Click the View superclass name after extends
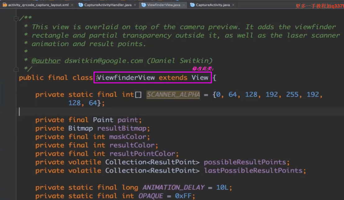The height and width of the screenshot is (200, 344). 200,78
